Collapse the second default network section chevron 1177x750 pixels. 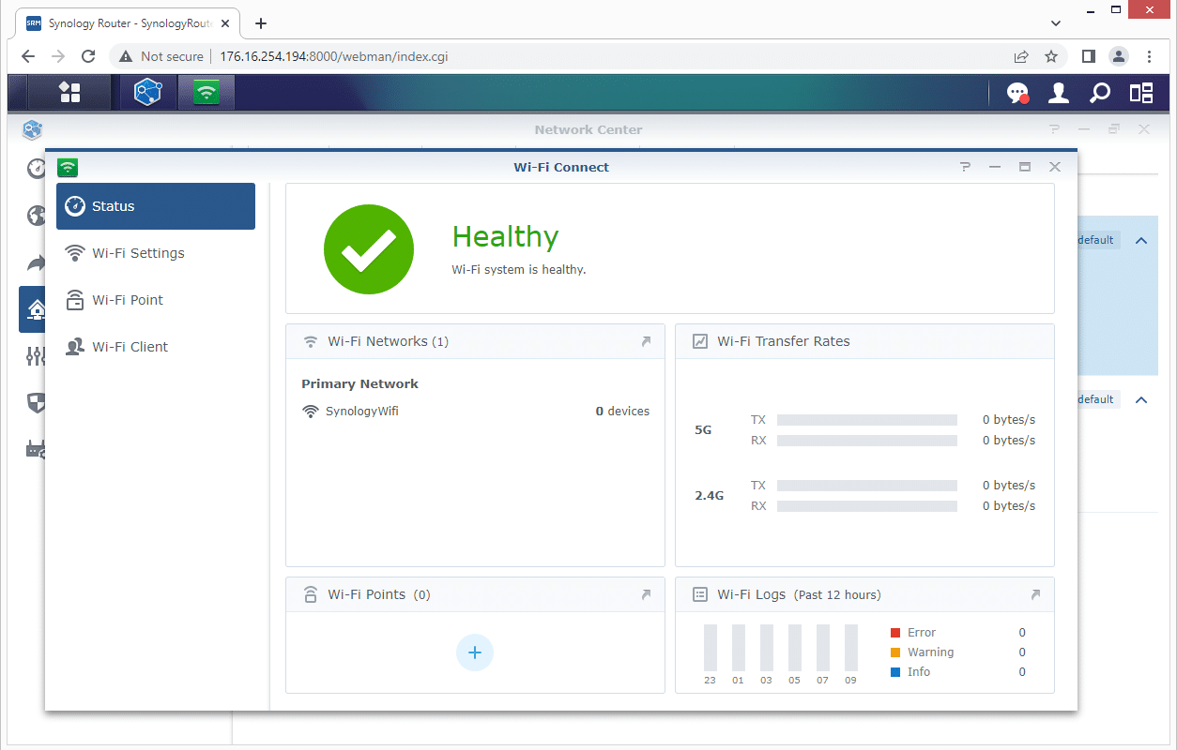pyautogui.click(x=1141, y=400)
